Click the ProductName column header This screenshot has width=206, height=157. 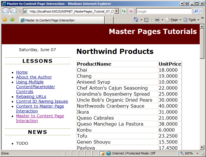click(x=117, y=64)
